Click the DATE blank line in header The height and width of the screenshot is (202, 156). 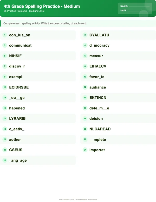139,11
